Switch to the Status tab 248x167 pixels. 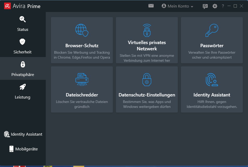pos(23,23)
